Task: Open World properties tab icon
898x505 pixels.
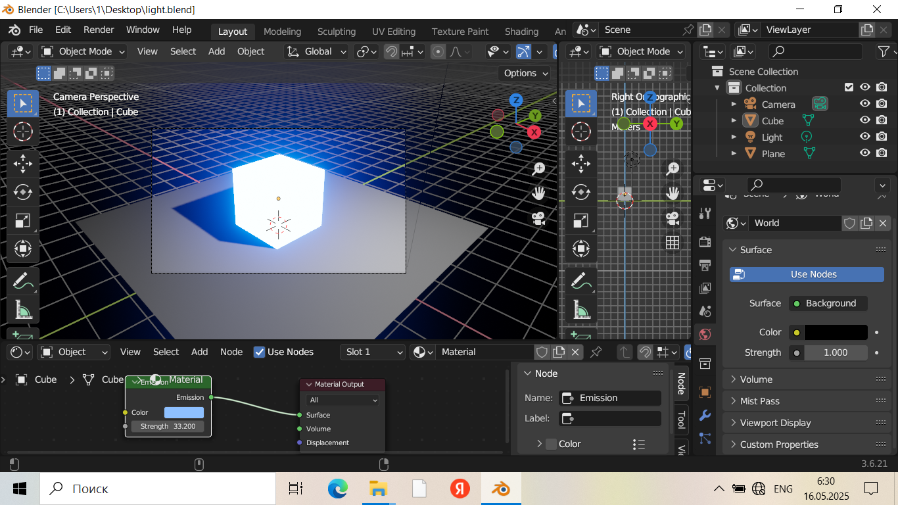Action: [x=705, y=334]
